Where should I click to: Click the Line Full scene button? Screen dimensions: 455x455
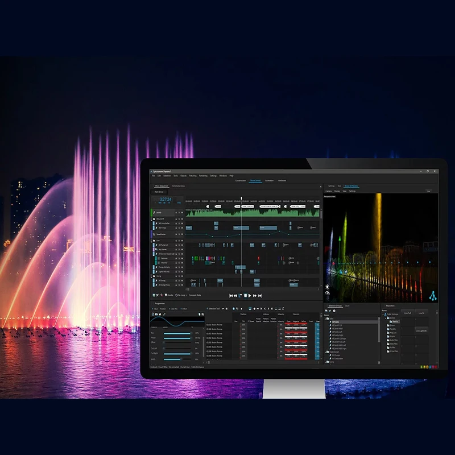[x=407, y=313]
